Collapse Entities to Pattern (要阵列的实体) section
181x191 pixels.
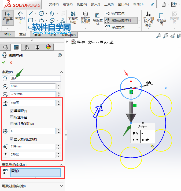pos(61,165)
